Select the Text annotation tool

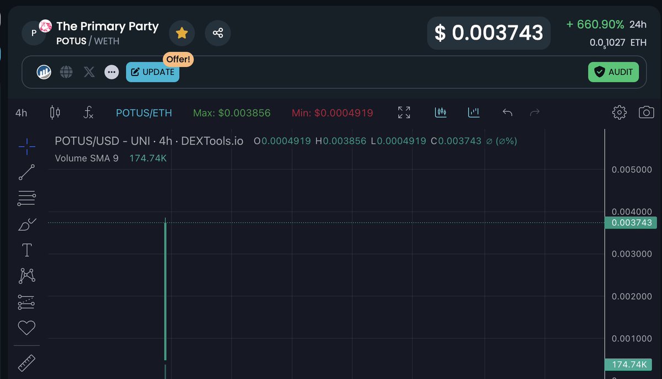pos(26,250)
